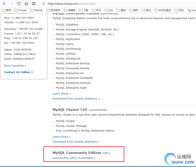The width and height of the screenshot is (196, 167).
Task: Open the 临时 bookmarks folder
Action: point(134,10)
